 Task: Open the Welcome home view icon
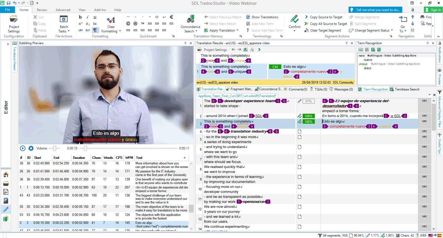(x=6, y=175)
